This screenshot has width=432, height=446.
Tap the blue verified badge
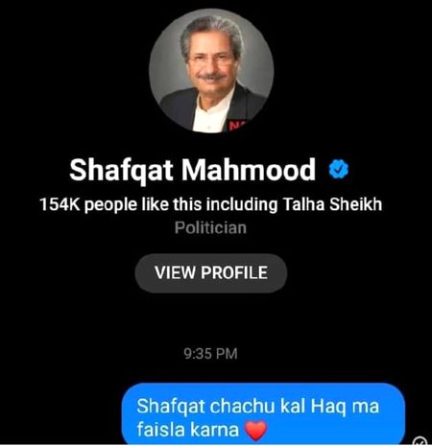tap(339, 169)
